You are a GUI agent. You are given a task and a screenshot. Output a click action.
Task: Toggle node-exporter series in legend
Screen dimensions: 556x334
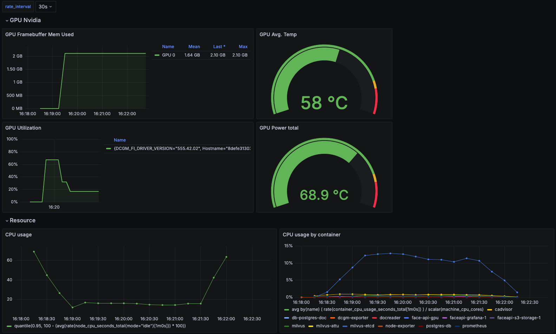[400, 326]
